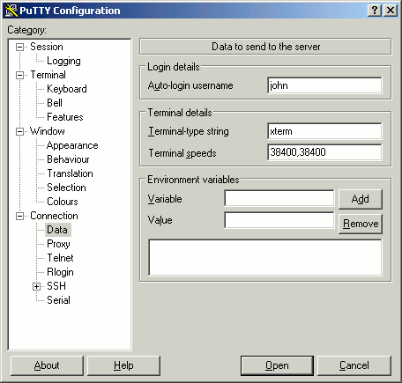Click the environment variables list box
The height and width of the screenshot is (383, 402).
265,257
